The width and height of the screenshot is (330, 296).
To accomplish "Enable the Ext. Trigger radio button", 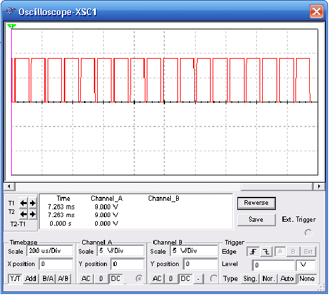I will [x=308, y=233].
